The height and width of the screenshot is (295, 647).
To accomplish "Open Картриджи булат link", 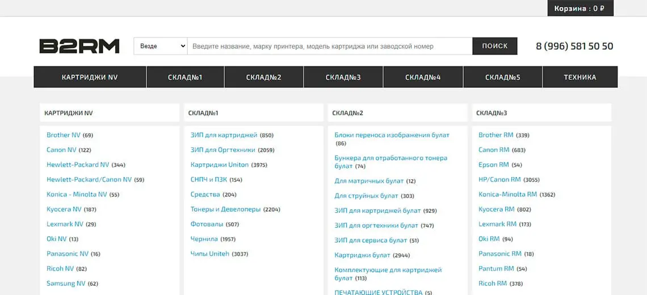I will coord(362,255).
